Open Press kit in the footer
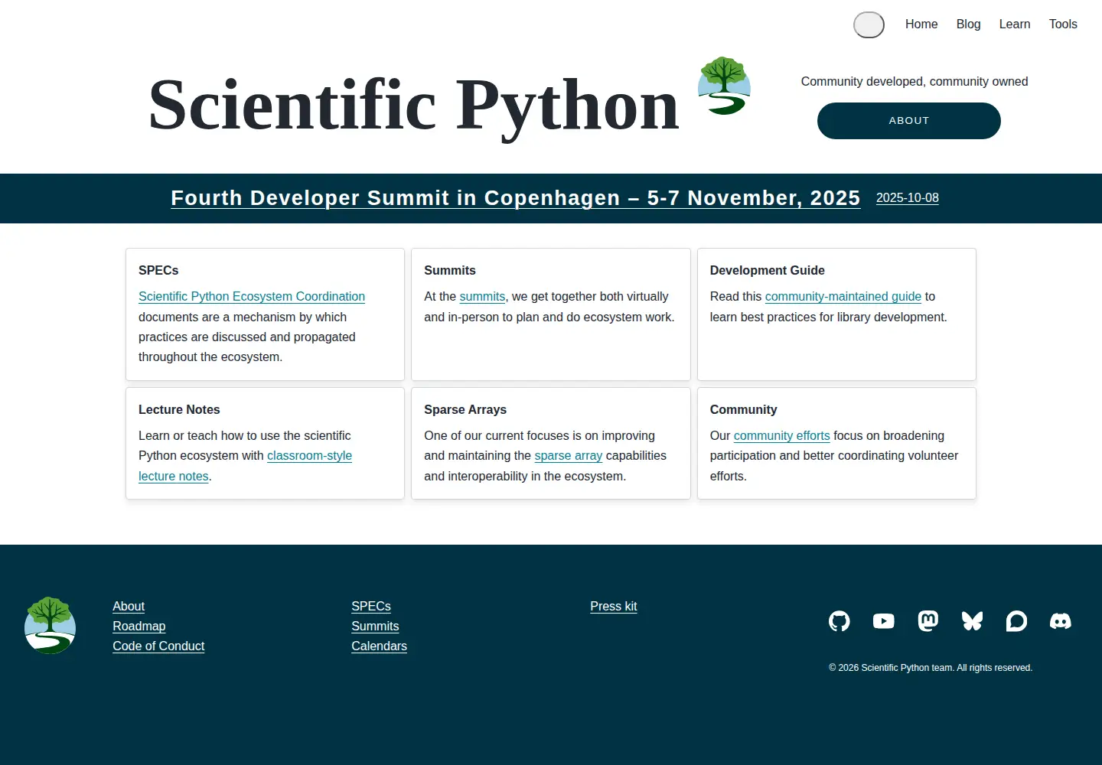The width and height of the screenshot is (1102, 765). pyautogui.click(x=614, y=607)
